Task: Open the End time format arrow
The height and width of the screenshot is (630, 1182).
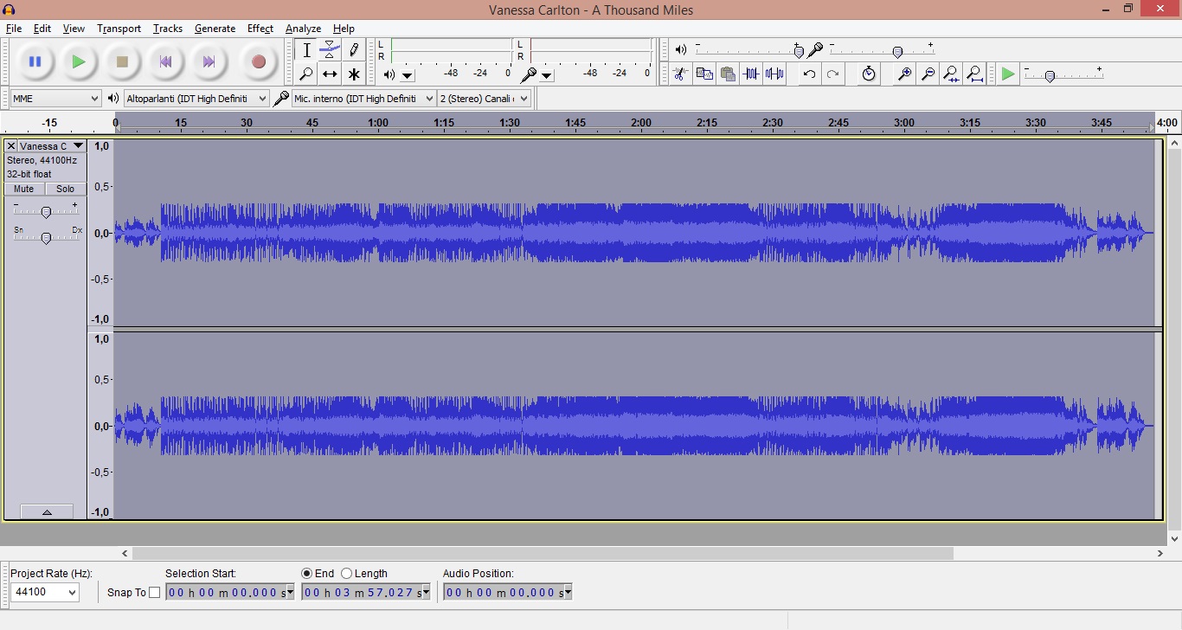Action: coord(426,592)
